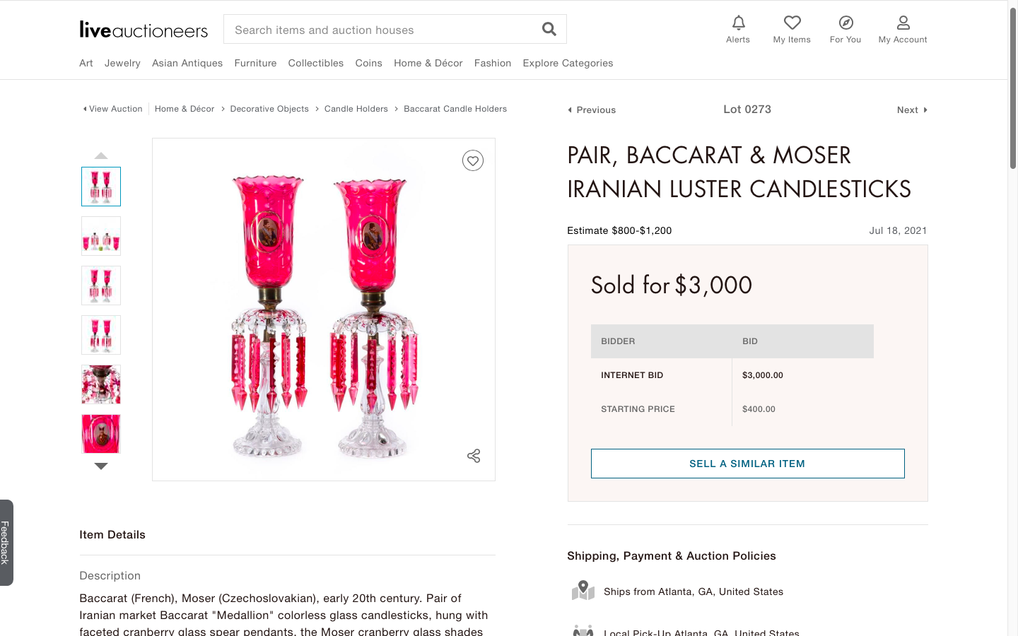Go to the Previous lot
This screenshot has height=636, width=1018.
(x=592, y=110)
